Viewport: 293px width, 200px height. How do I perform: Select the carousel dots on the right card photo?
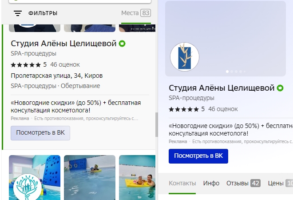tap(234, 71)
